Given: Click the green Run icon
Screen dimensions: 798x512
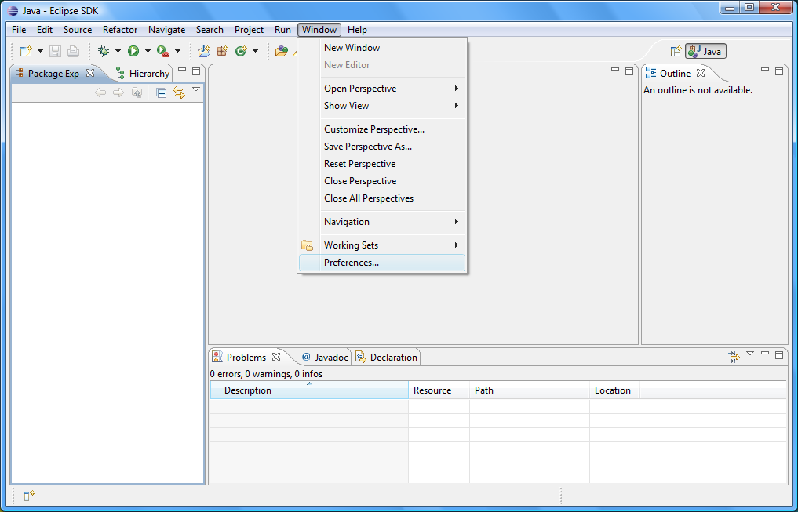Looking at the screenshot, I should coord(133,51).
